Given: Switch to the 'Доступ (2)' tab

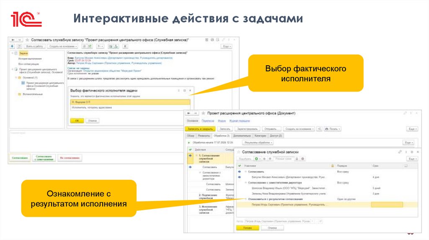Looking at the screenshot, I should [x=276, y=136].
